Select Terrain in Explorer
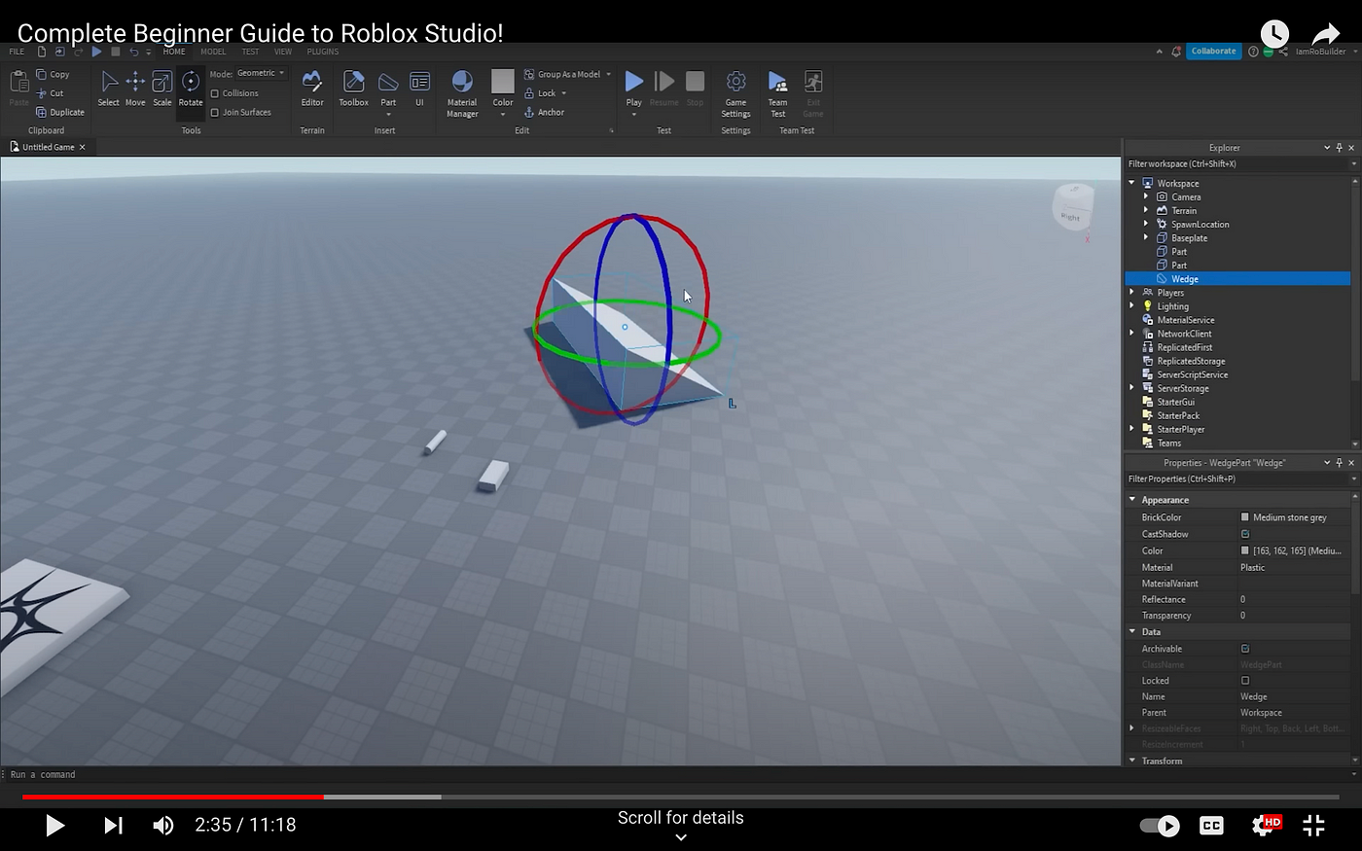This screenshot has width=1362, height=851. click(x=1183, y=211)
